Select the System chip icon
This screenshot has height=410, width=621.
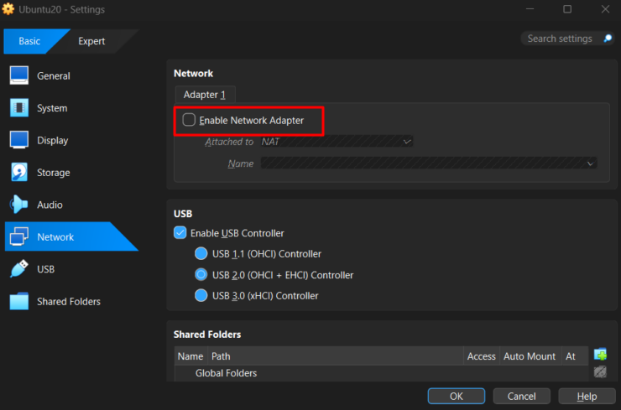point(19,107)
